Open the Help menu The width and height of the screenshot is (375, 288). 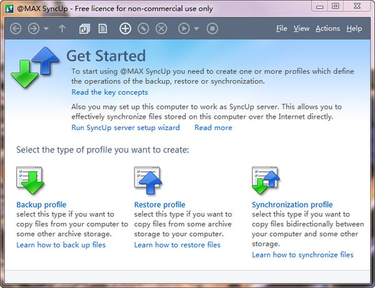(354, 28)
